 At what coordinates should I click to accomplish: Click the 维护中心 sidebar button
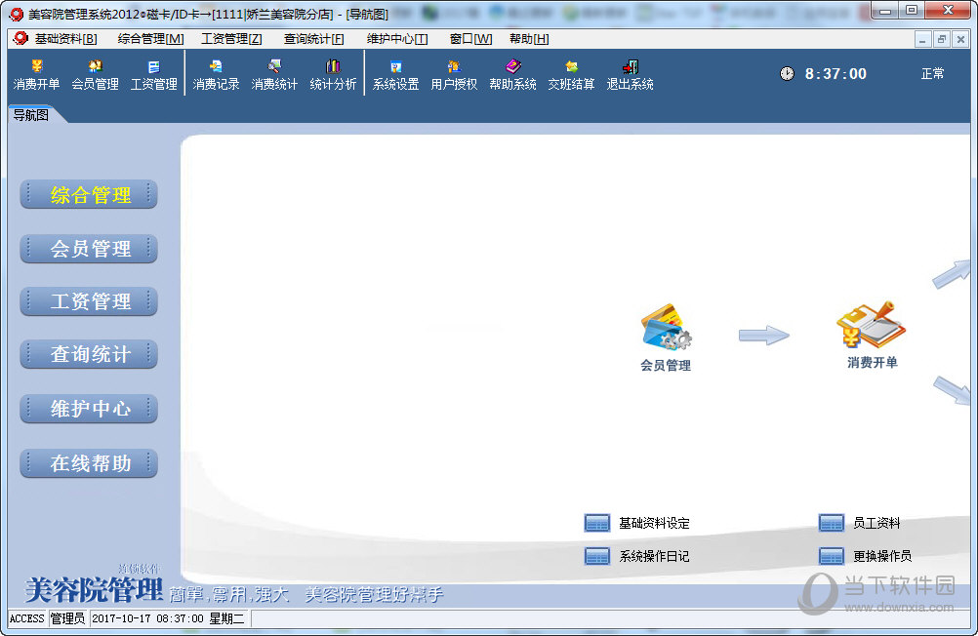pyautogui.click(x=89, y=409)
